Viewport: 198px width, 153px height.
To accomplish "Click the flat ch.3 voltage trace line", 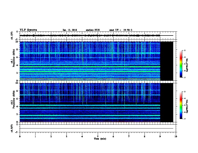I will click(x=96, y=128).
